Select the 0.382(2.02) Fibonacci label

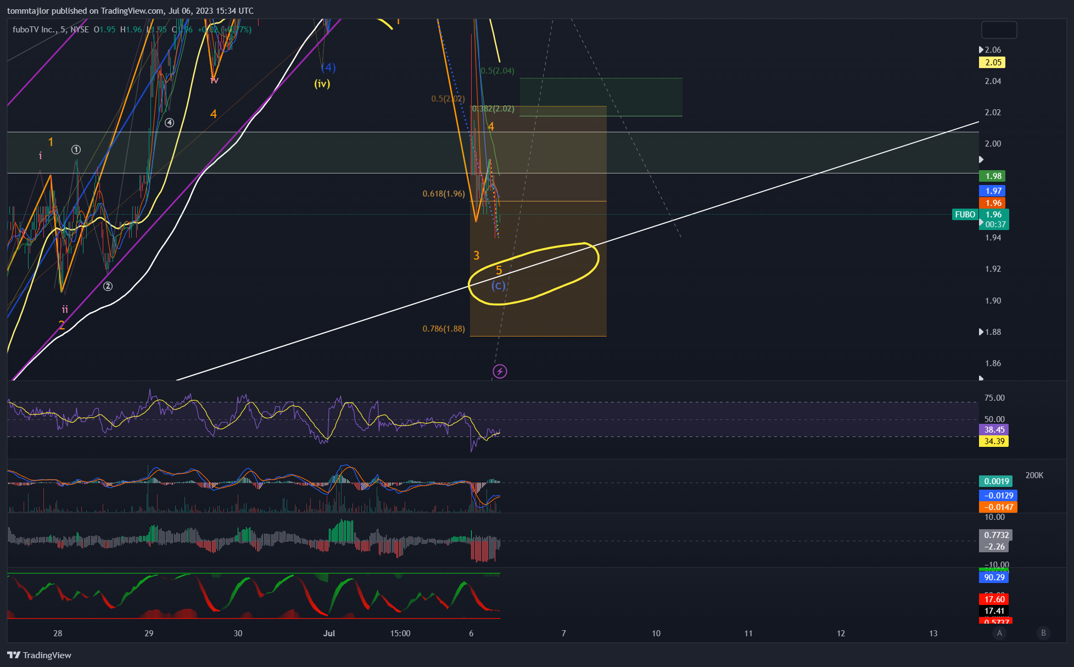(493, 109)
